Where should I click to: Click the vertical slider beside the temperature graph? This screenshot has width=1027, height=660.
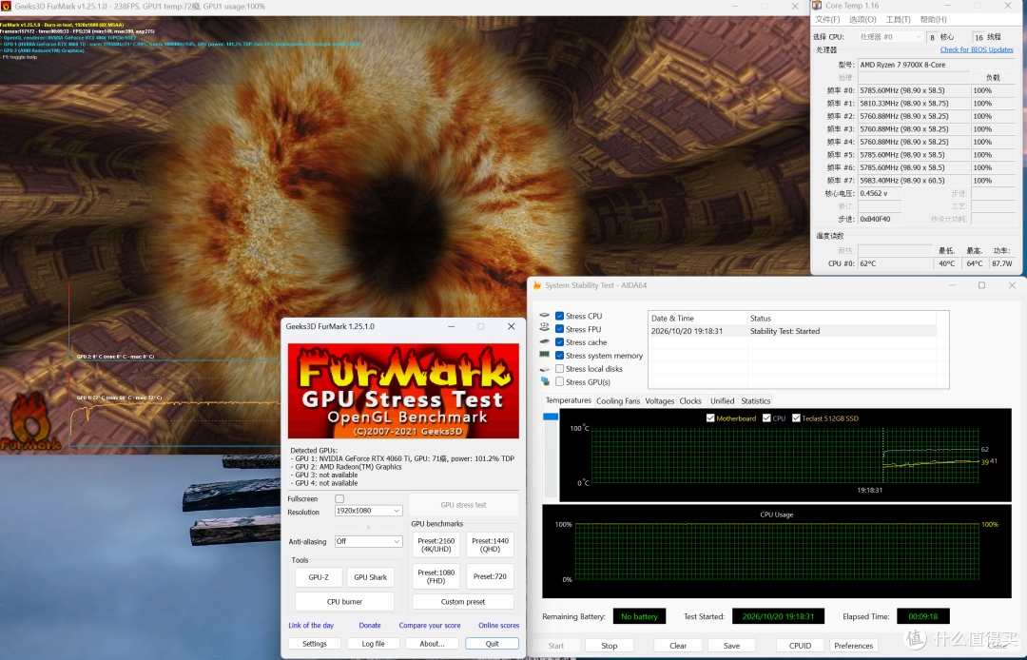[551, 456]
